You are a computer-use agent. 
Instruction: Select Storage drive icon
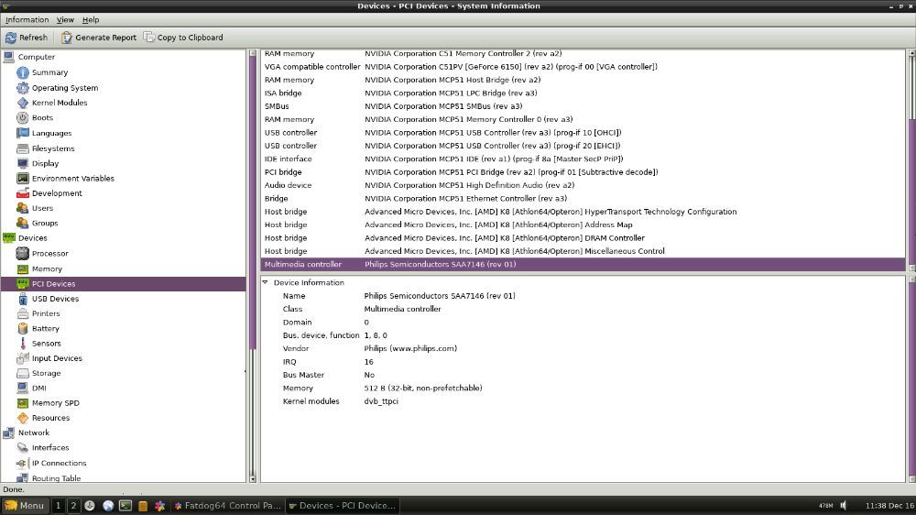point(23,373)
